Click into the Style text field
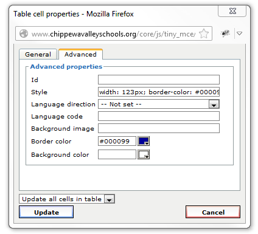 pos(159,92)
